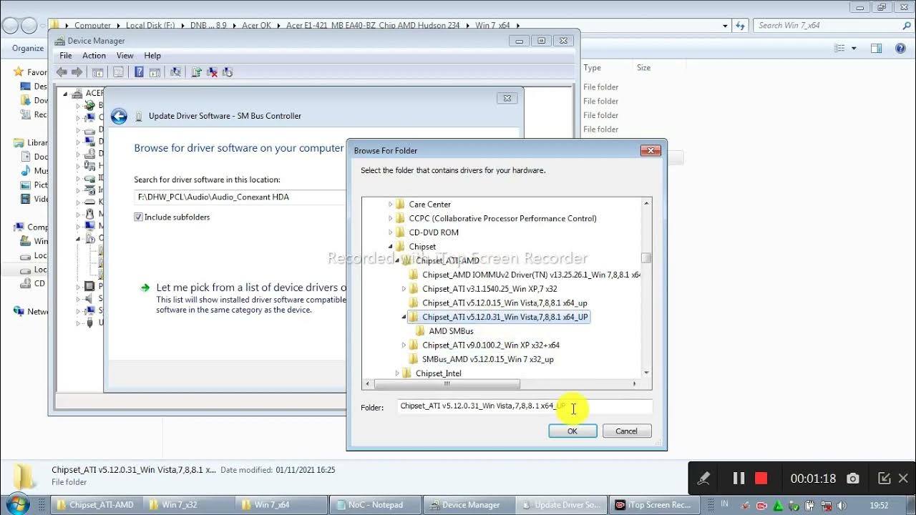The width and height of the screenshot is (916, 515).
Task: Click Scan for hardware changes toolbar icon
Action: (x=175, y=72)
